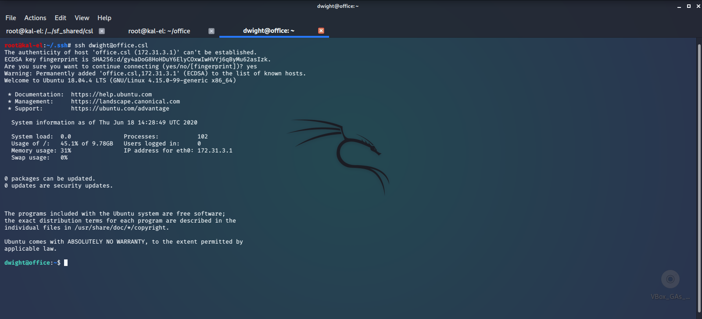Image resolution: width=702 pixels, height=319 pixels.
Task: Click the https://help.ubuntu.com URL text
Action: tap(111, 95)
